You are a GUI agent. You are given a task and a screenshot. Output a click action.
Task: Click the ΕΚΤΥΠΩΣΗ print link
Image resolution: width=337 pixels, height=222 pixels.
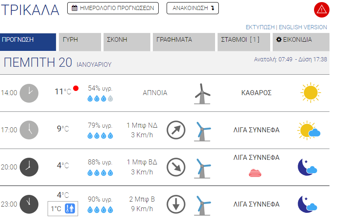(260, 27)
